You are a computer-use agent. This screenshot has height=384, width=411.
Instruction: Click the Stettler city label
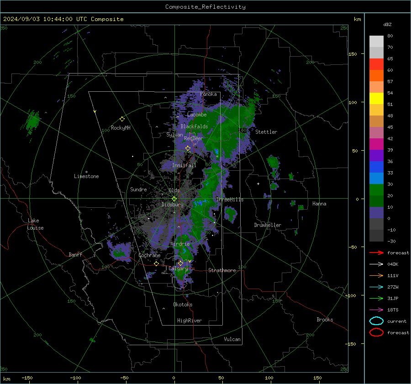[x=266, y=132]
